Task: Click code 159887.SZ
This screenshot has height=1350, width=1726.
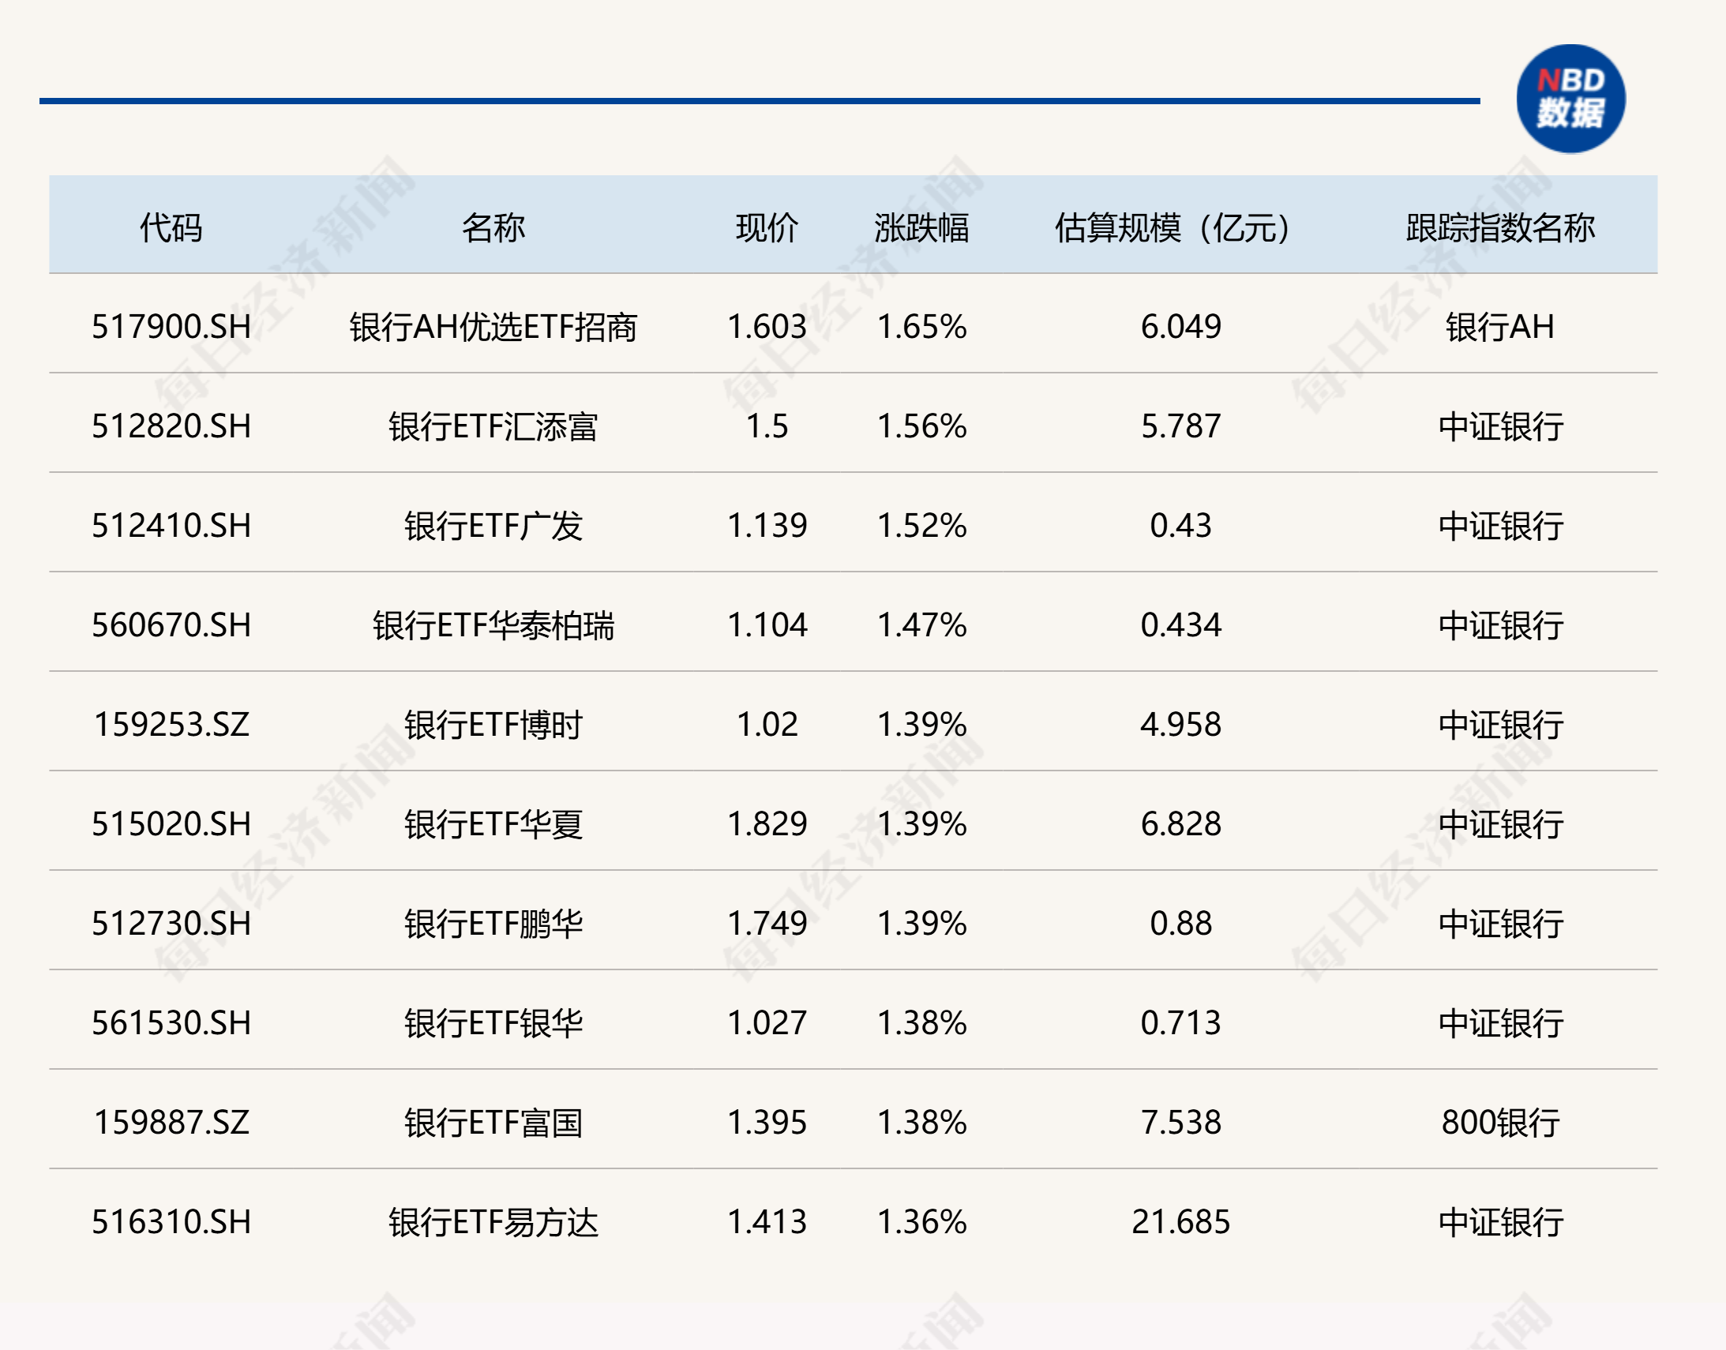Action: pos(171,1123)
